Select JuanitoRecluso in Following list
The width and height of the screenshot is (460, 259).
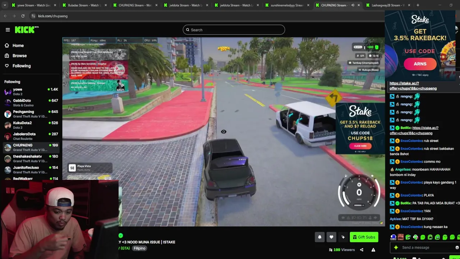pyautogui.click(x=31, y=170)
